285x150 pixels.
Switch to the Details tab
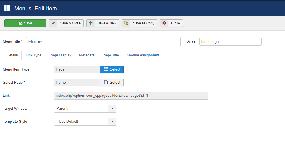pyautogui.click(x=12, y=55)
